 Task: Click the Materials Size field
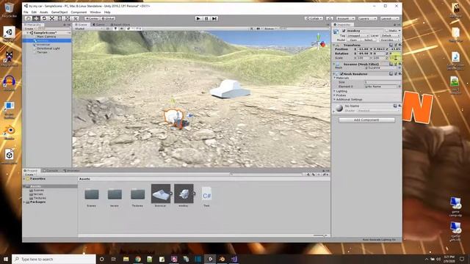point(382,82)
